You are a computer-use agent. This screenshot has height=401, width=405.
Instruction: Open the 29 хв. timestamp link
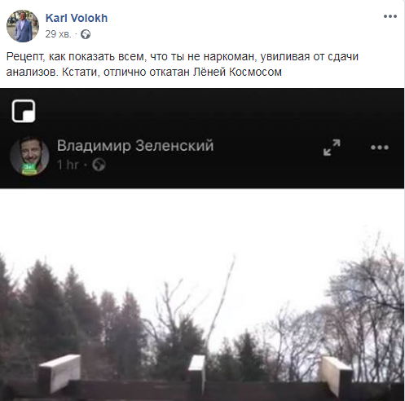tap(58, 34)
